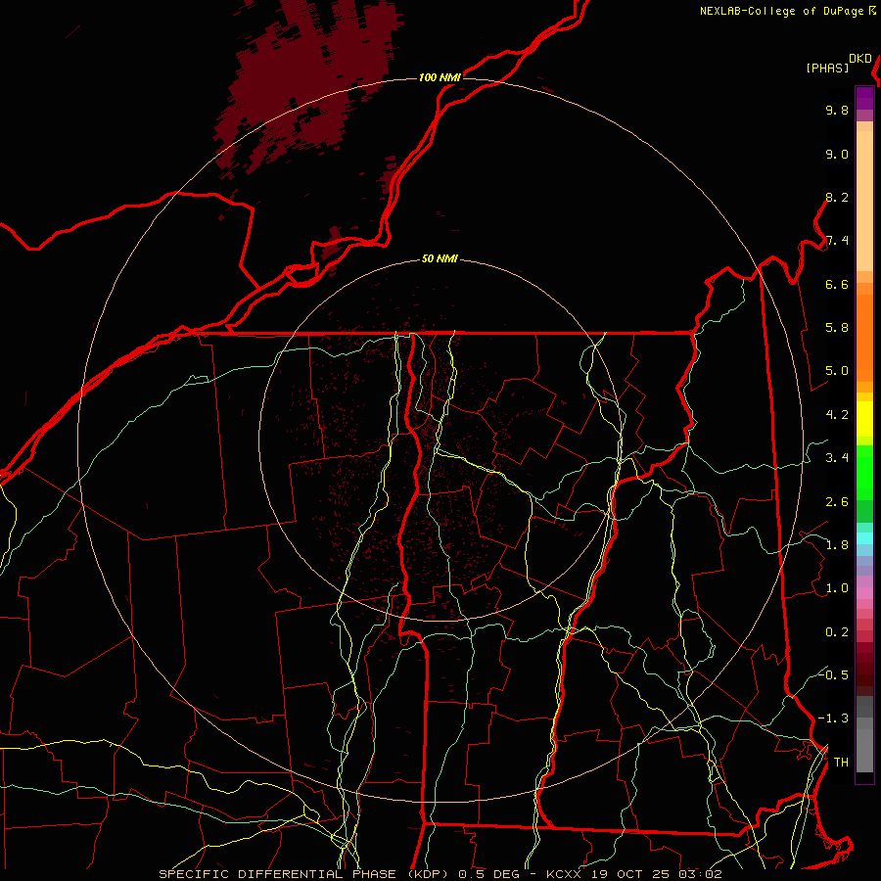Click the [PHAS] legend unit label

tap(827, 69)
